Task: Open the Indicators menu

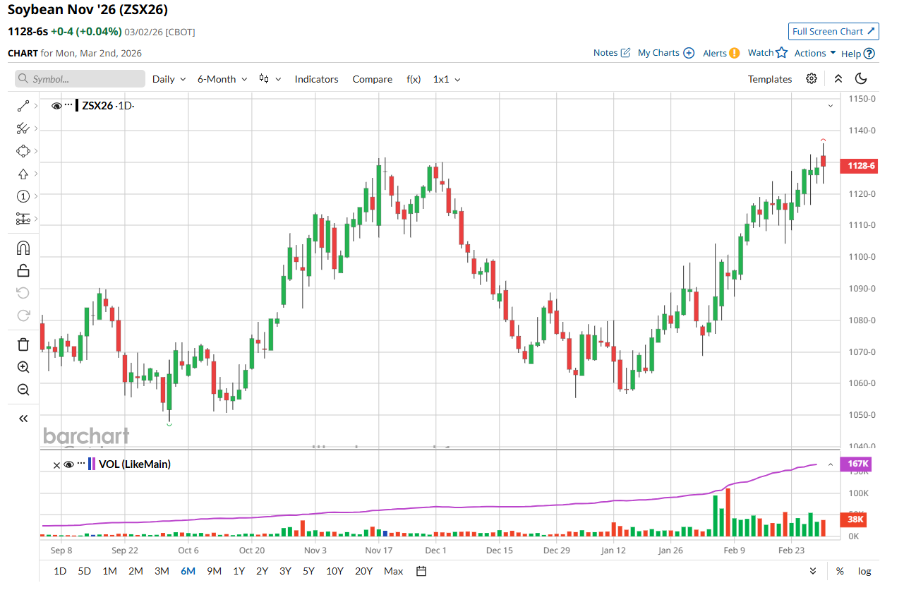Action: pyautogui.click(x=316, y=79)
